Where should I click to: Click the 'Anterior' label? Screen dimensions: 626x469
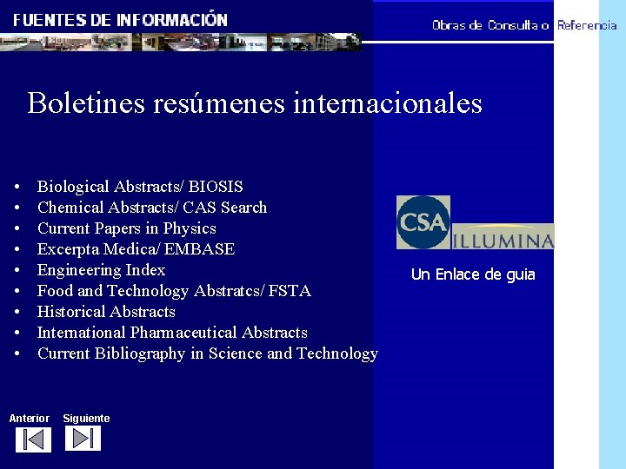pos(30,418)
